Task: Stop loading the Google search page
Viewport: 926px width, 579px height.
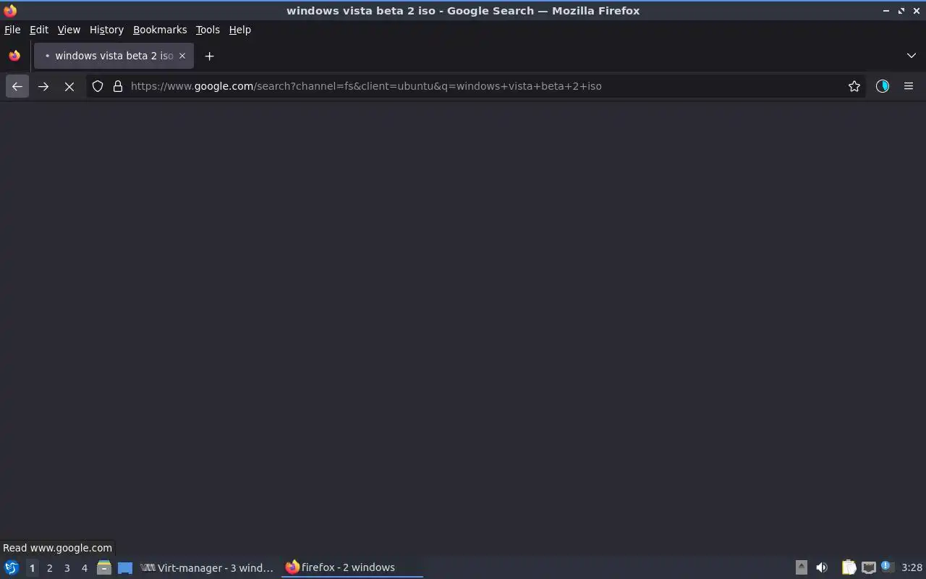Action: [x=69, y=86]
